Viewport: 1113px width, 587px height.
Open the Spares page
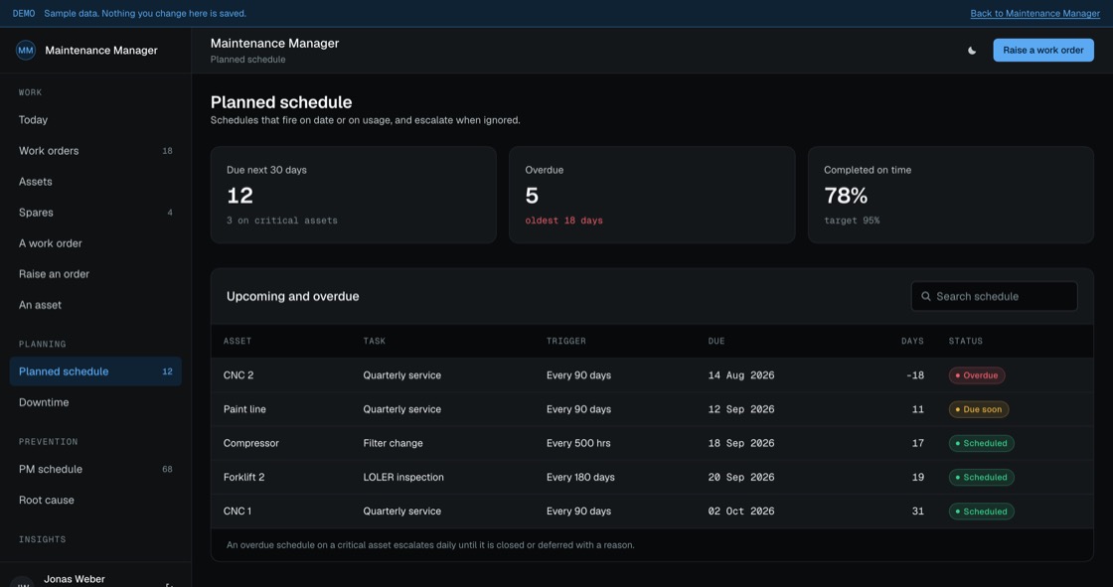click(x=95, y=213)
